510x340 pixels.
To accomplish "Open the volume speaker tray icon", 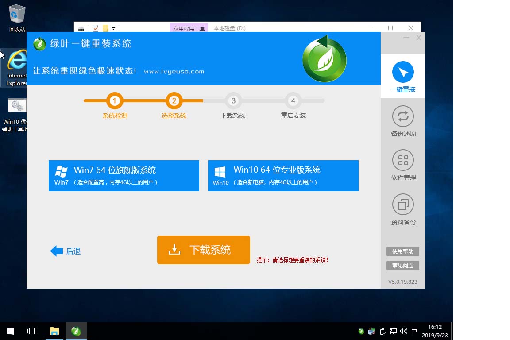I will pyautogui.click(x=404, y=331).
